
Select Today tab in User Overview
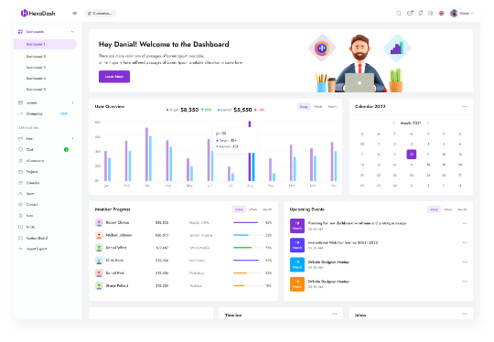point(304,106)
